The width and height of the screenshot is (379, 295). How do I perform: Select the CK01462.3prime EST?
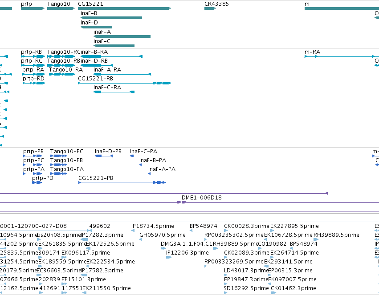(x=293, y=288)
